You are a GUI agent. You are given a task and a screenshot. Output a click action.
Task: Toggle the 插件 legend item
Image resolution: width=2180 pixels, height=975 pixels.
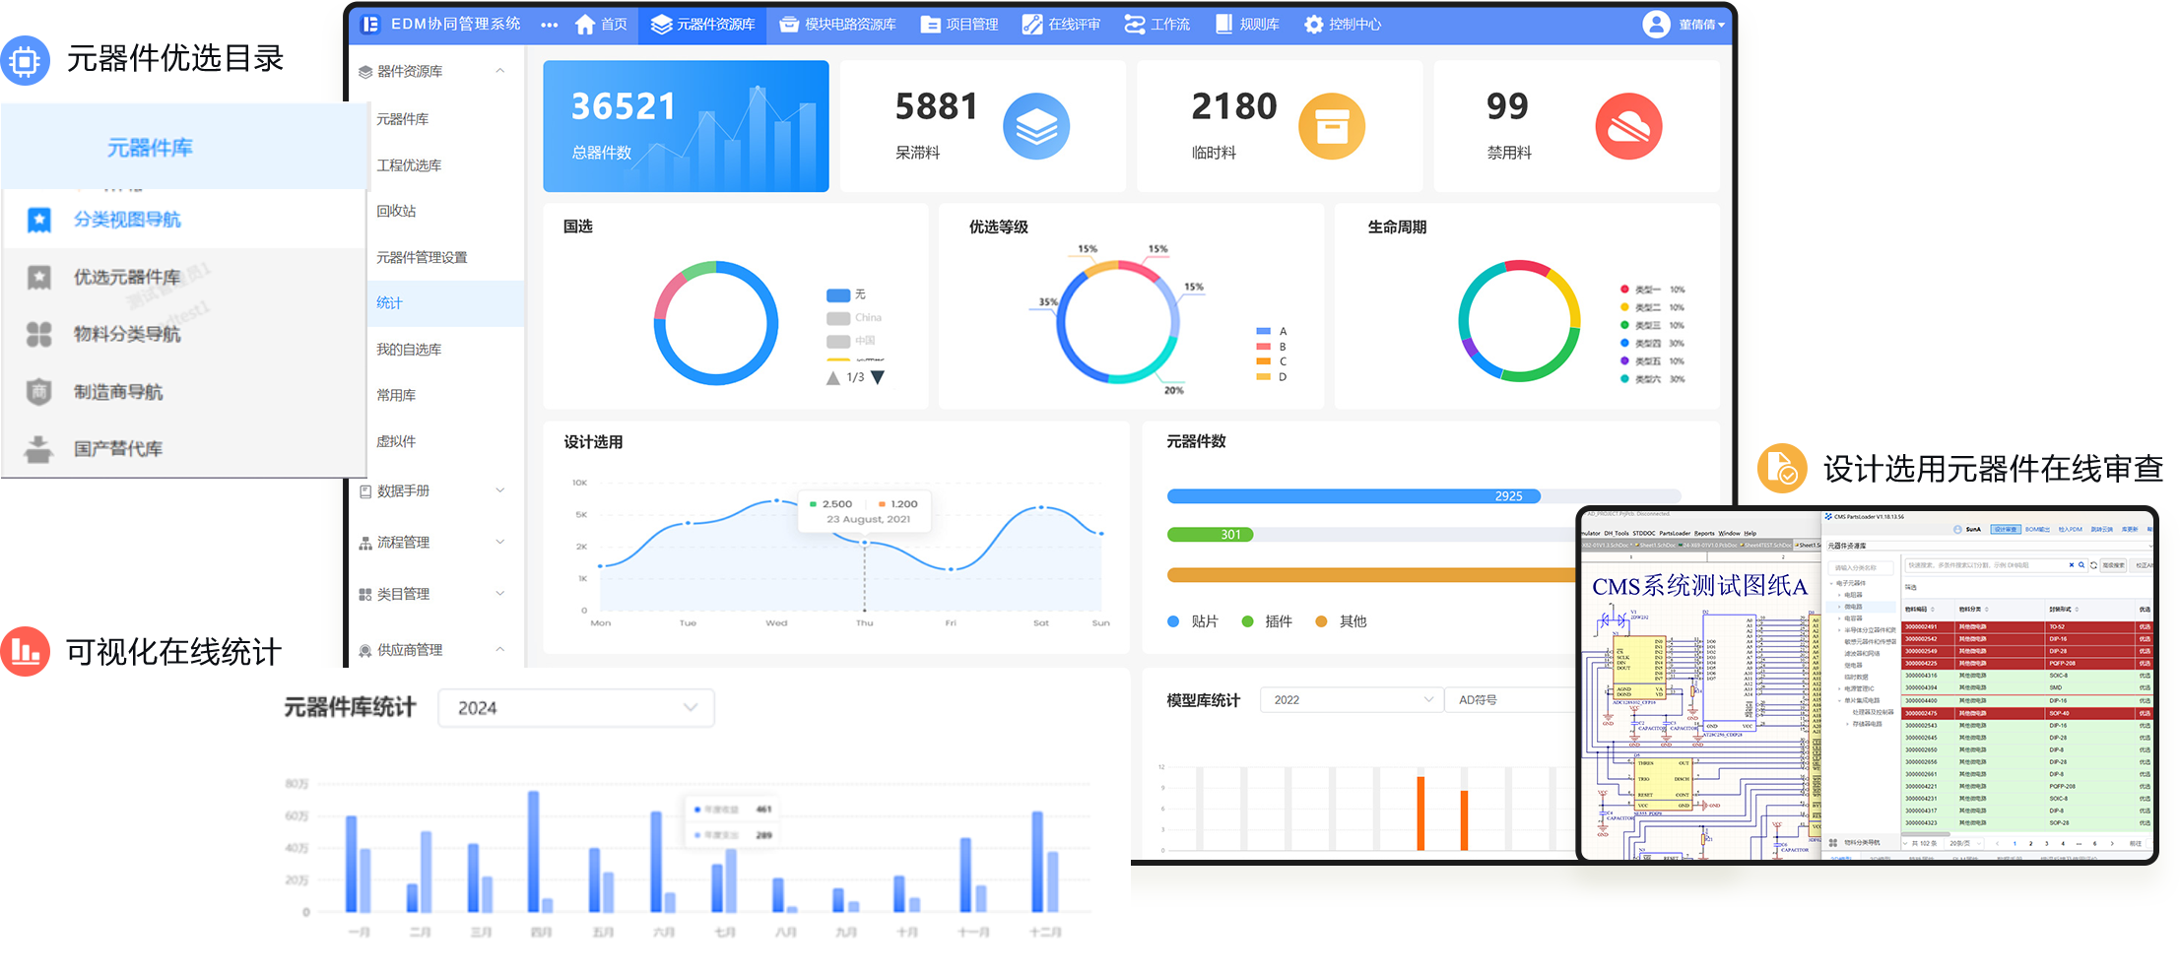click(x=1266, y=621)
